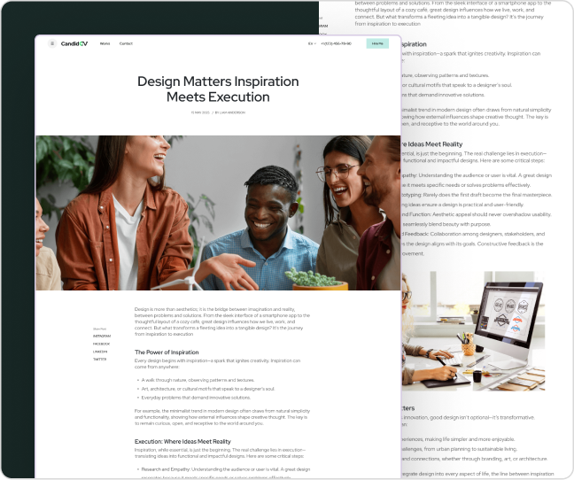Click bullet 'Art, architecture, or cultural motifs' in front page
This screenshot has height=480, width=574.
point(208,389)
